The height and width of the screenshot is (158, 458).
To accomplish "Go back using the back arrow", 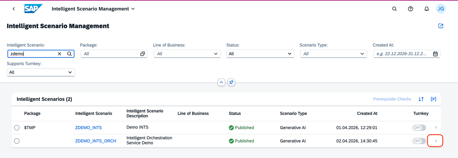I will (x=14, y=9).
